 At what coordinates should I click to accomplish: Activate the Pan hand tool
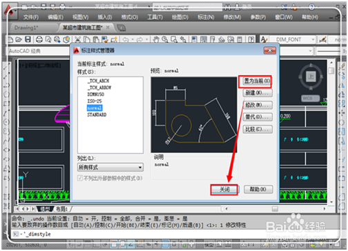tap(156, 39)
